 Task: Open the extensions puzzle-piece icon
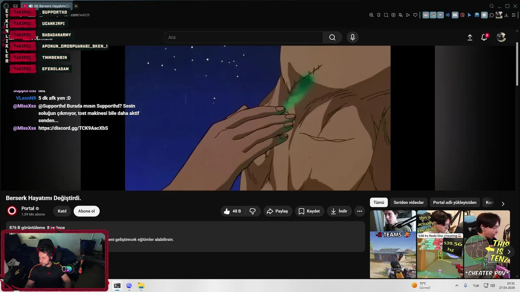click(492, 15)
